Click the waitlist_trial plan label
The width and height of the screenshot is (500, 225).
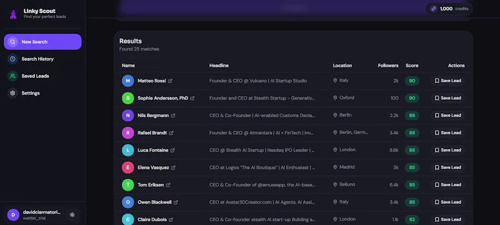pos(34,219)
